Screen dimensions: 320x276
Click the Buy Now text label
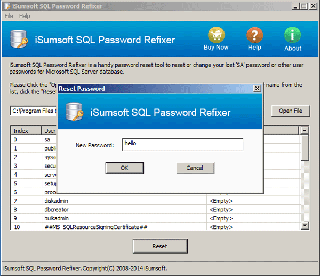[x=216, y=47]
